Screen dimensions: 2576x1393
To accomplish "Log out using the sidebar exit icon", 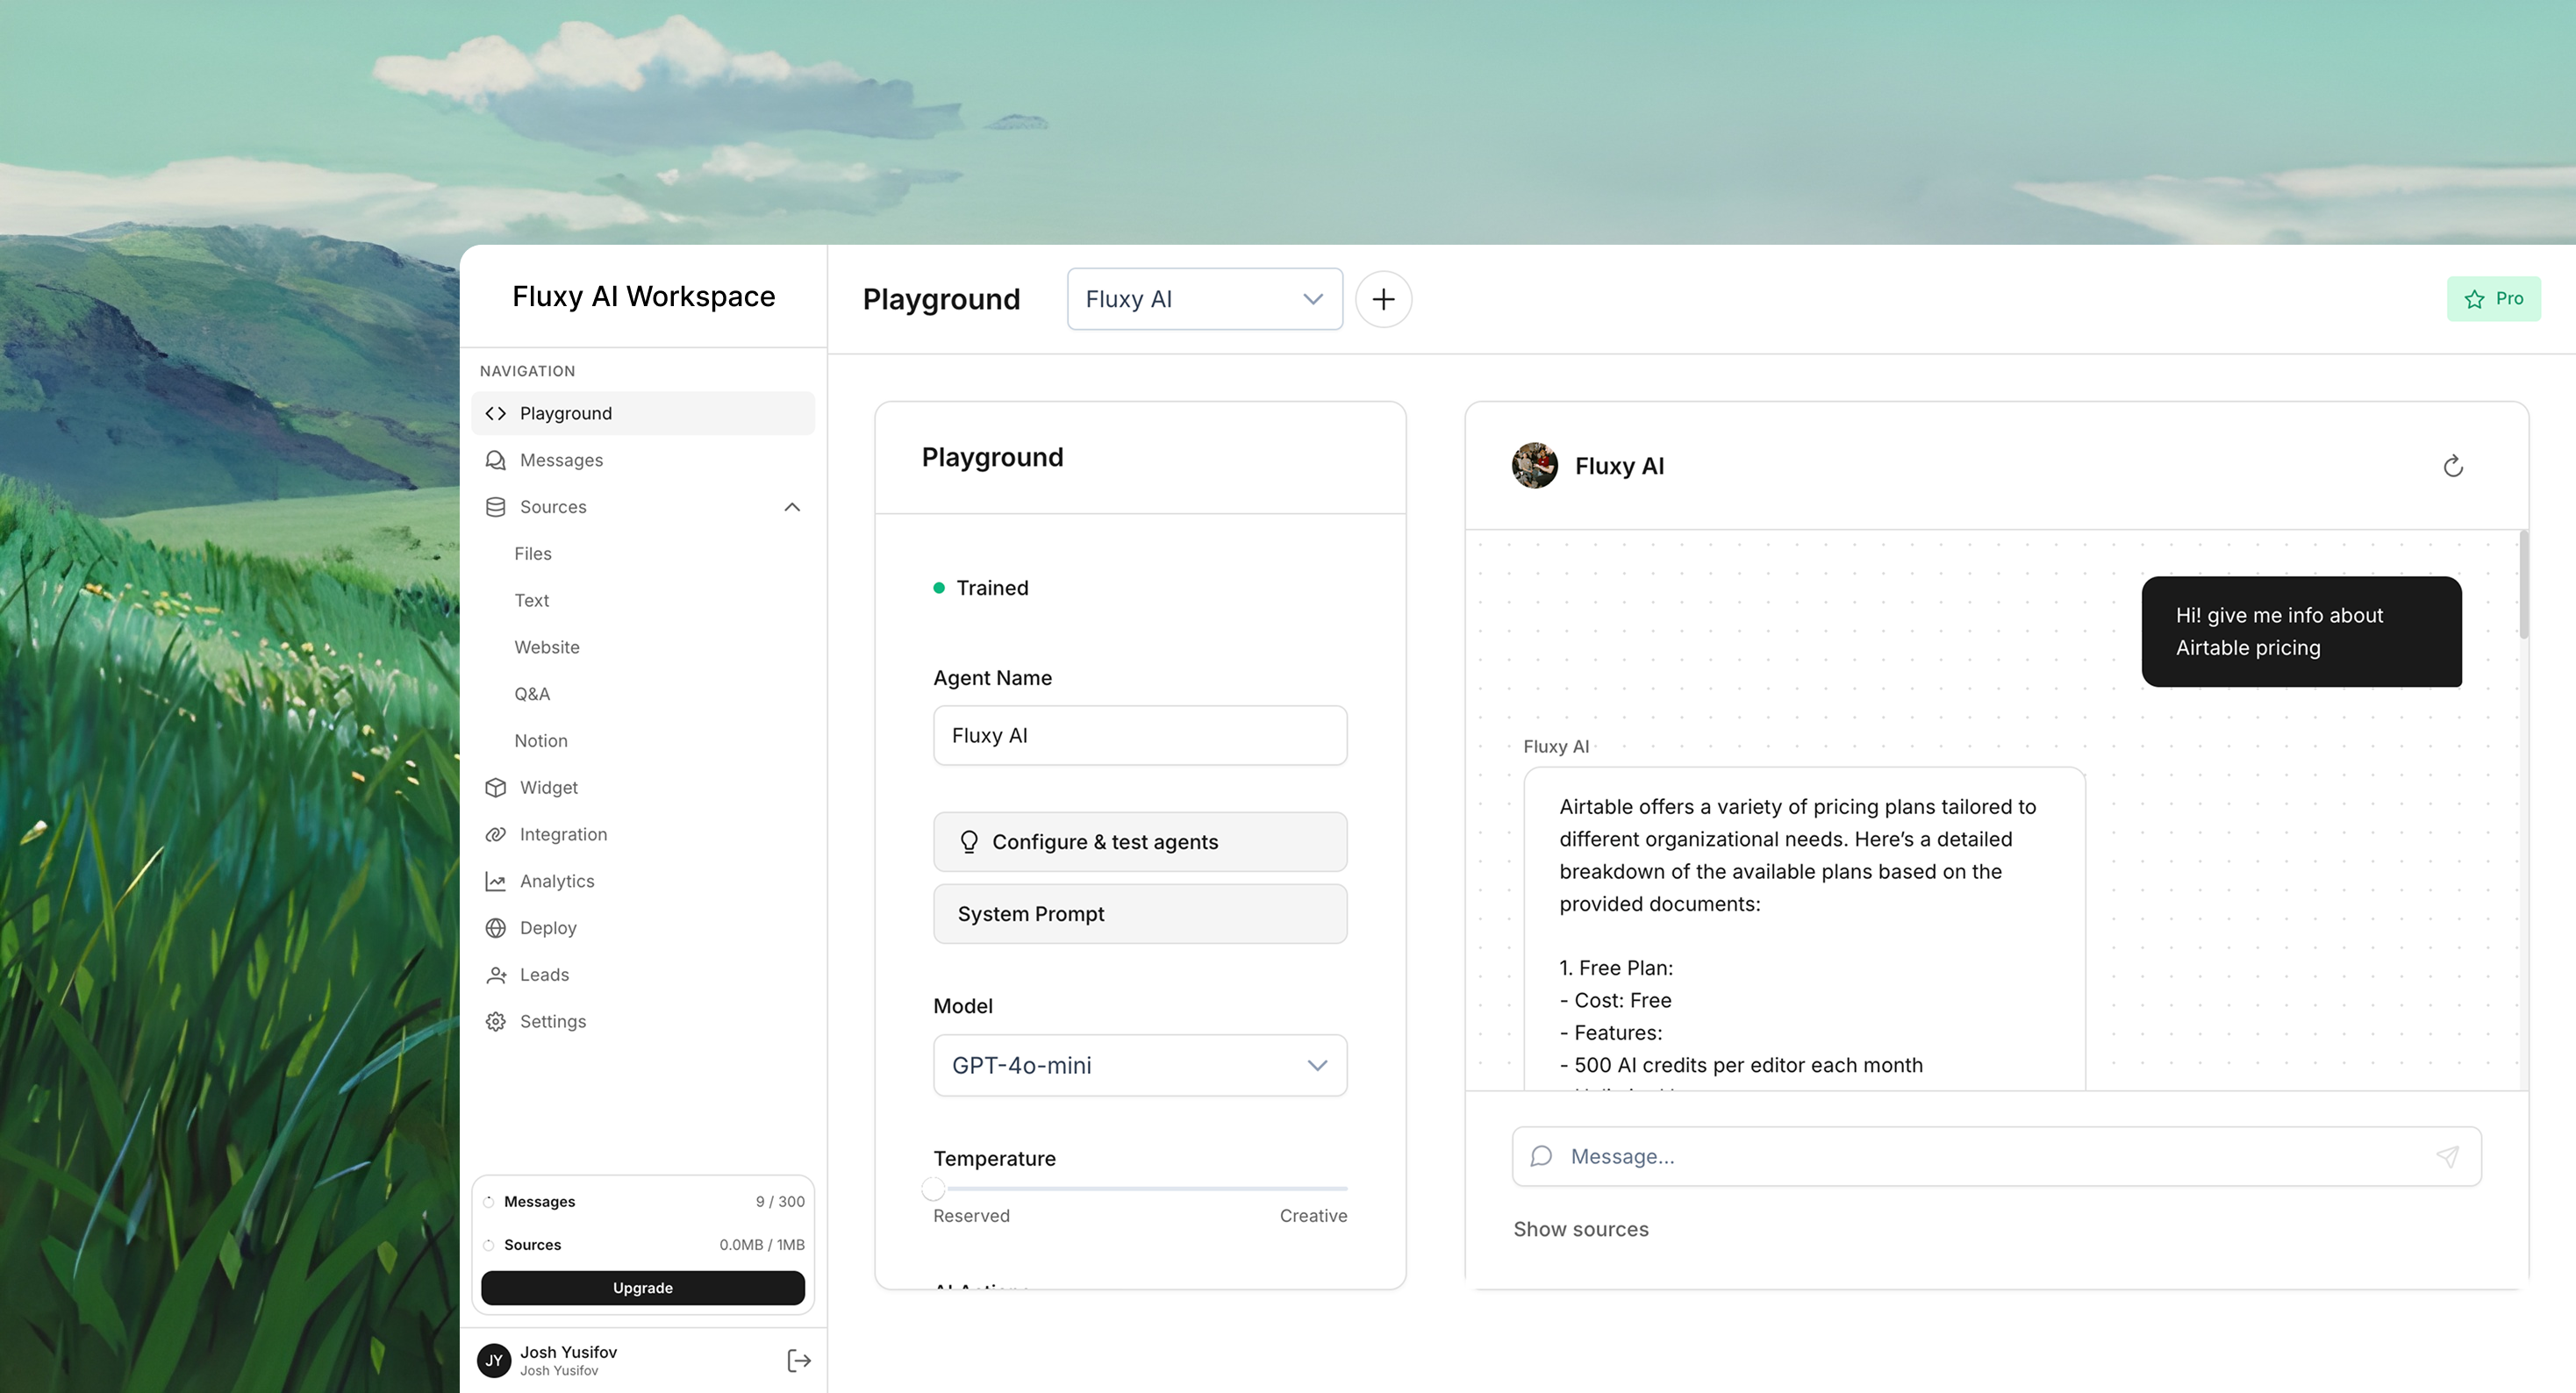I will [798, 1360].
